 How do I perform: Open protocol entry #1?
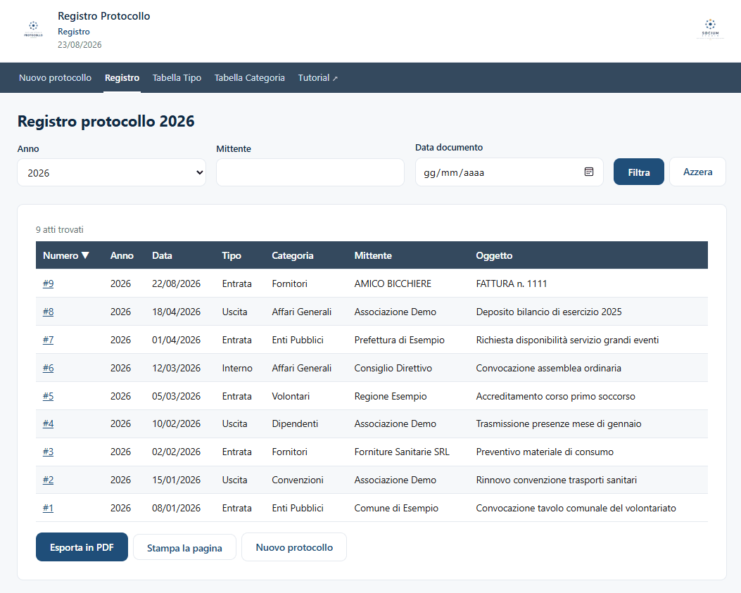(48, 508)
